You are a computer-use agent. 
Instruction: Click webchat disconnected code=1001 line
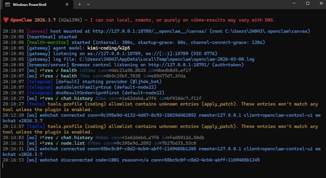coord(131,160)
